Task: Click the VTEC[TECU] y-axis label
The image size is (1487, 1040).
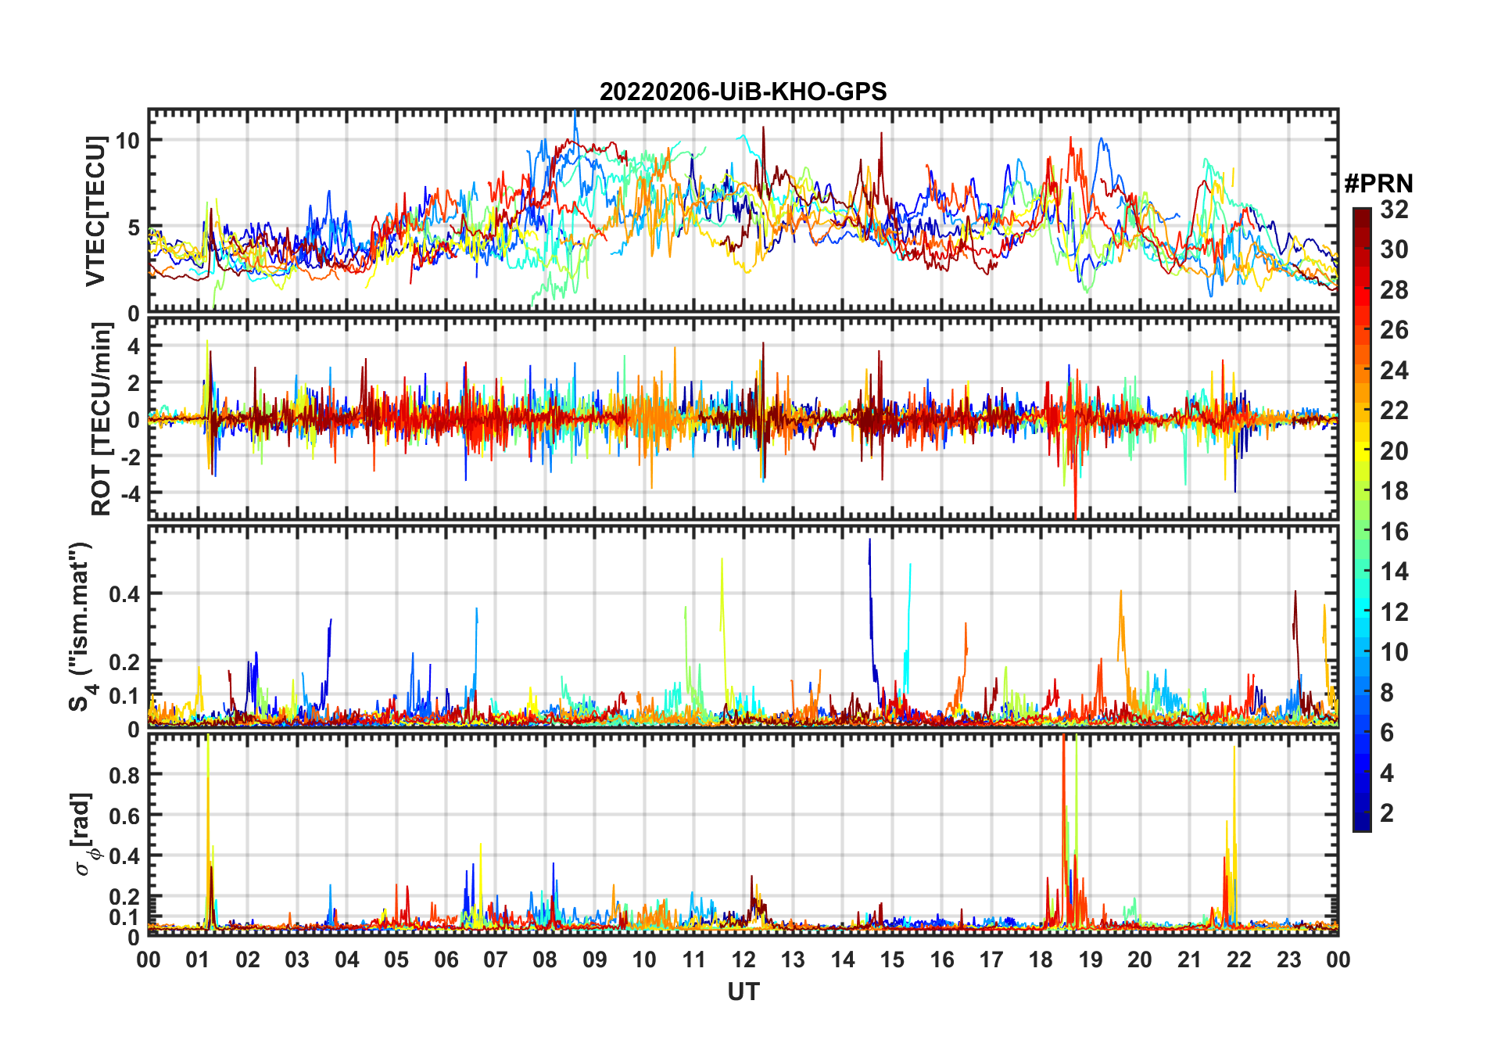Action: point(96,211)
